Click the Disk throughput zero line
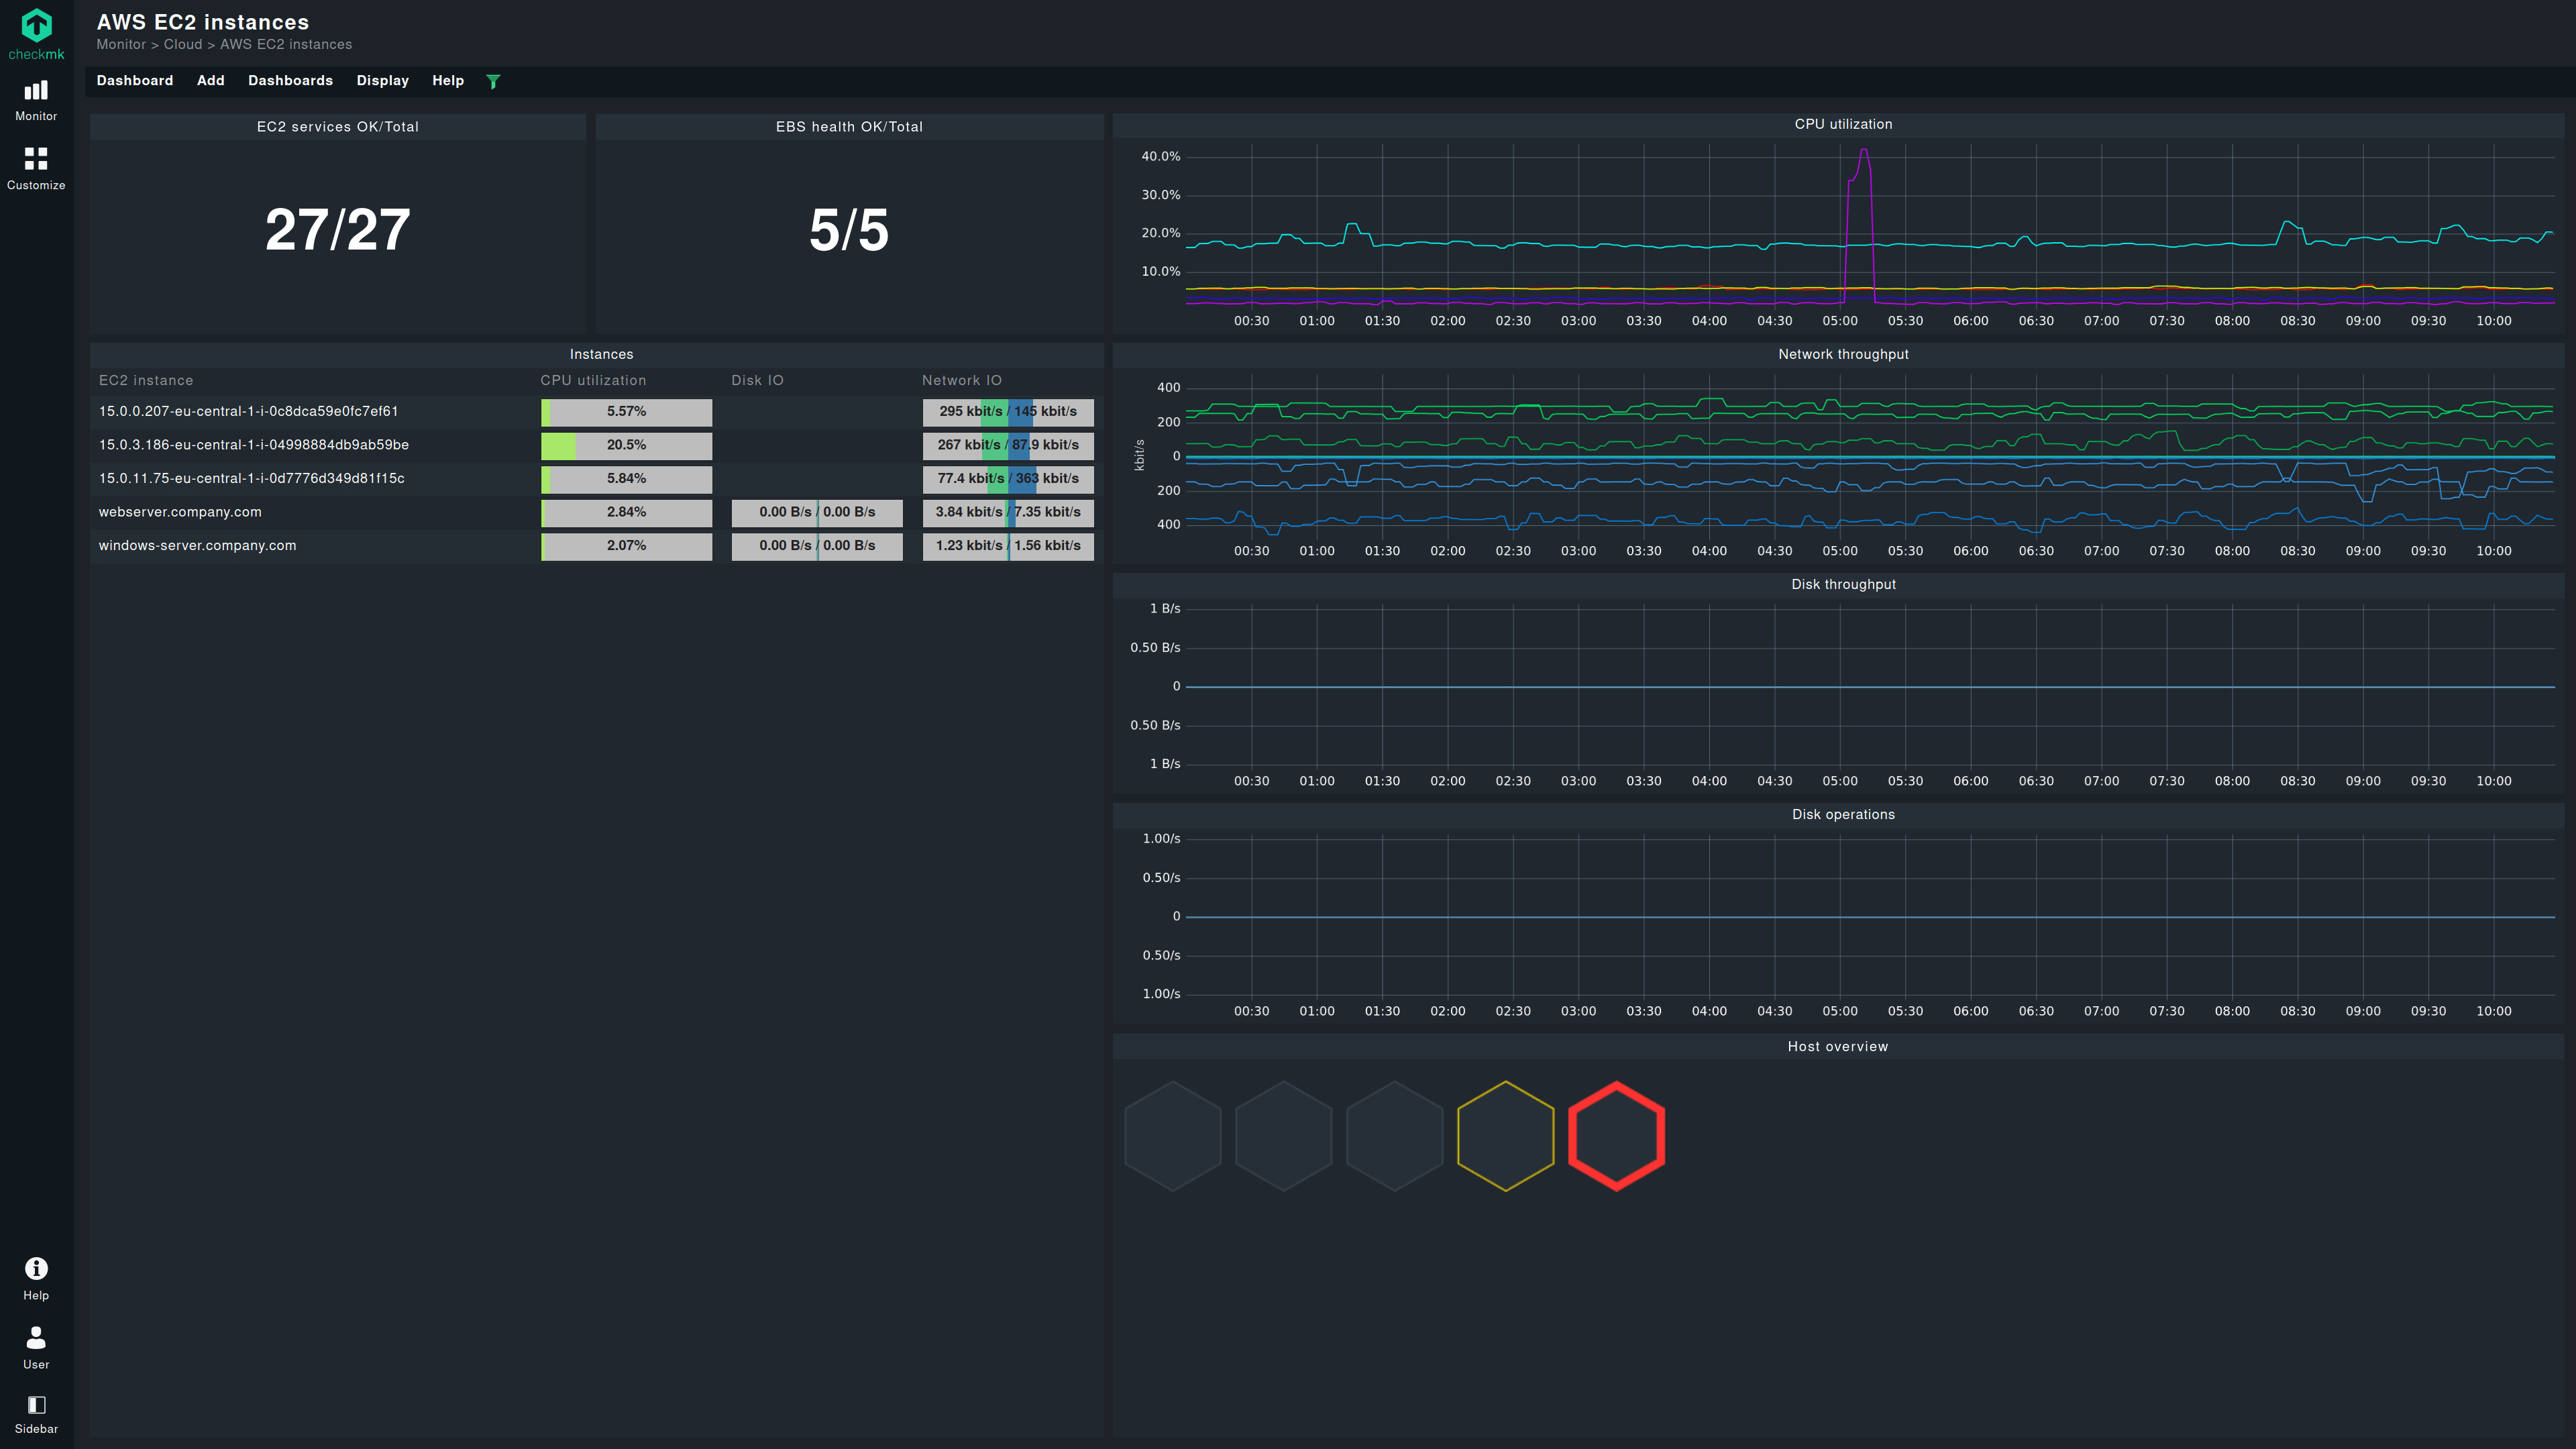The height and width of the screenshot is (1449, 2576). click(1870, 687)
